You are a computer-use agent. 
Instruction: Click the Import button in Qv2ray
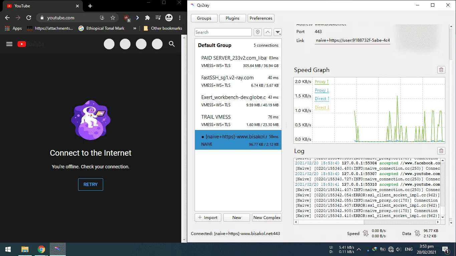point(208,218)
